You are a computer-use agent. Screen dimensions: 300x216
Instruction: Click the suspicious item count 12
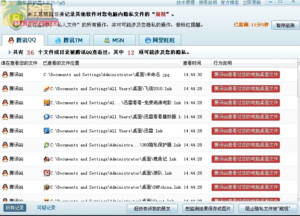pos(131,52)
